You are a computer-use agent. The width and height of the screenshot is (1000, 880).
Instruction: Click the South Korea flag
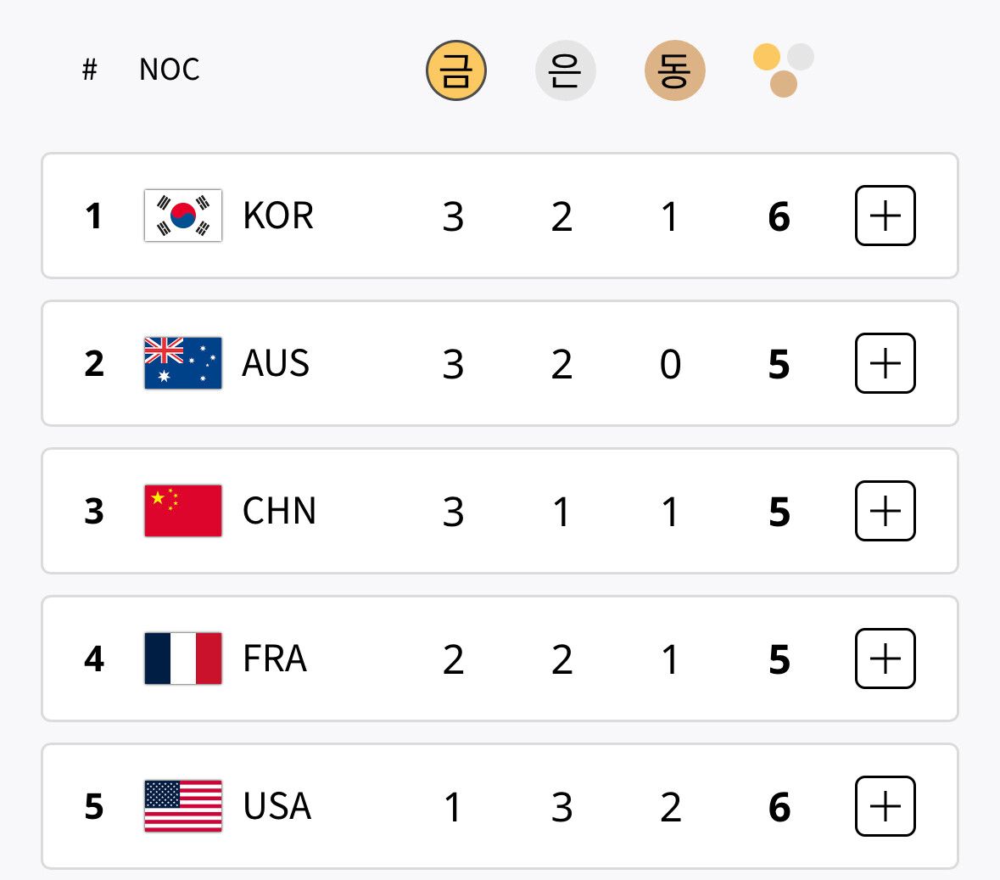tap(183, 216)
